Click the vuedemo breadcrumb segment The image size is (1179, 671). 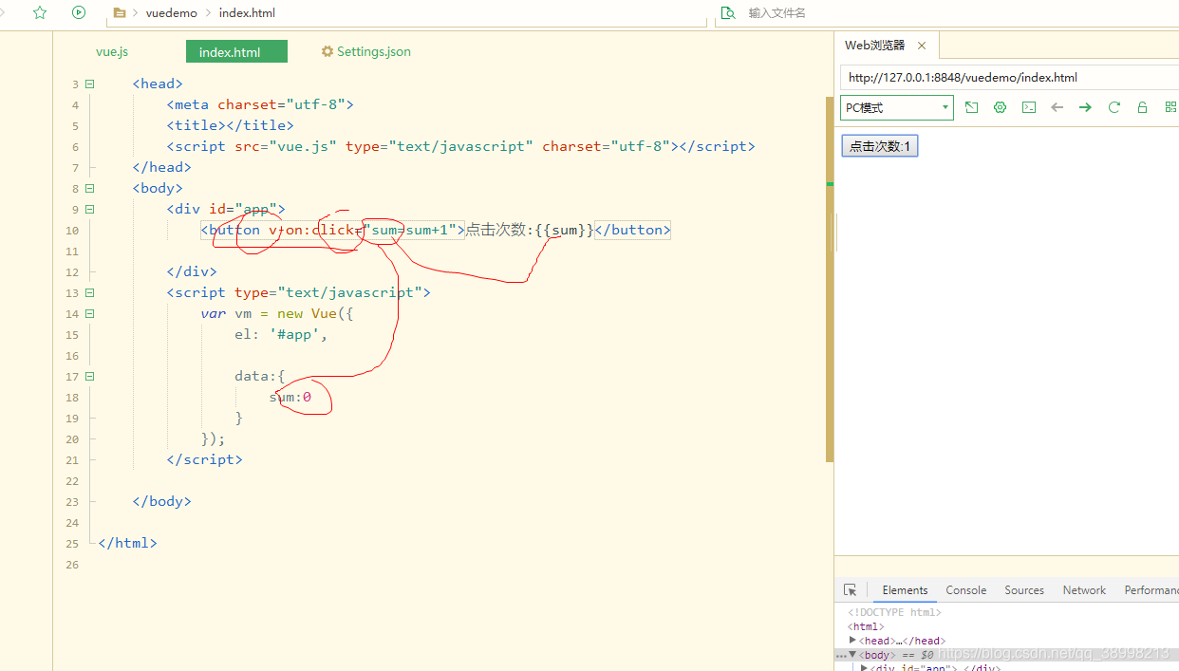[x=172, y=13]
